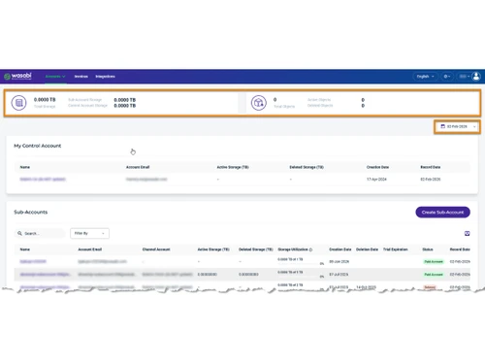Go to the Invoices page
This screenshot has height=364, width=485.
(81, 77)
